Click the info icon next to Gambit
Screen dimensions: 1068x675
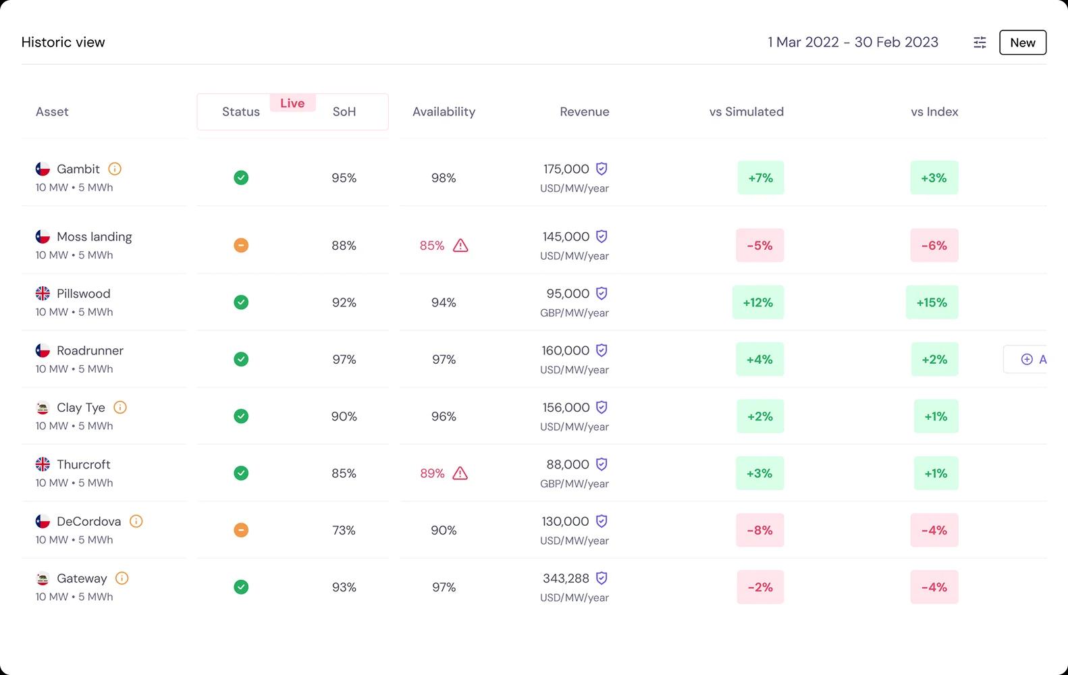pos(115,169)
